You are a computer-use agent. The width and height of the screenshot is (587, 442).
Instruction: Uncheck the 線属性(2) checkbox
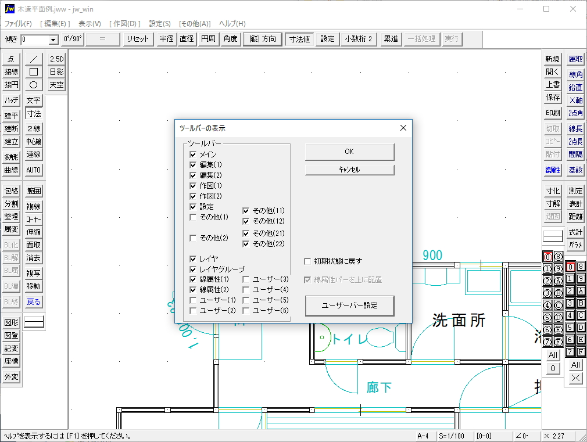(193, 290)
